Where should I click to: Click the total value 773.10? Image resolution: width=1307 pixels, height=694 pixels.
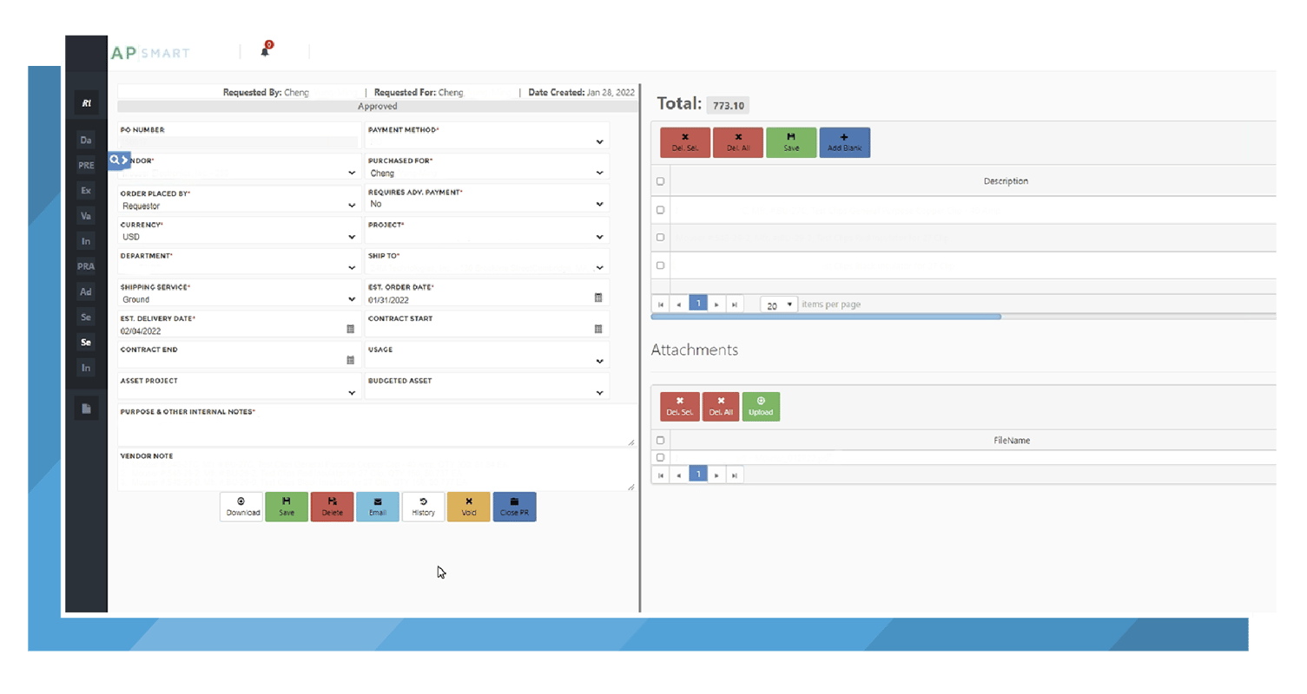tap(728, 105)
